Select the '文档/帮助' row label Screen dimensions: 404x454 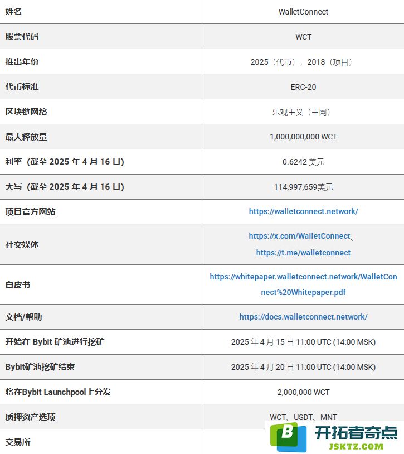[x=24, y=317]
